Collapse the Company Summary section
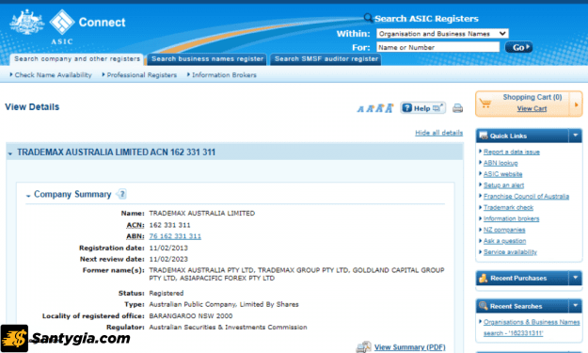588x353 pixels. (28, 196)
